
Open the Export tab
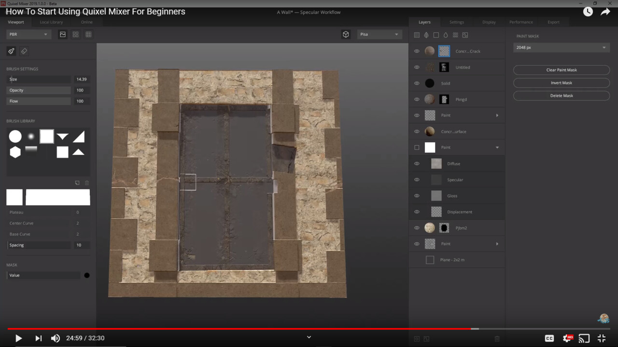pyautogui.click(x=554, y=22)
